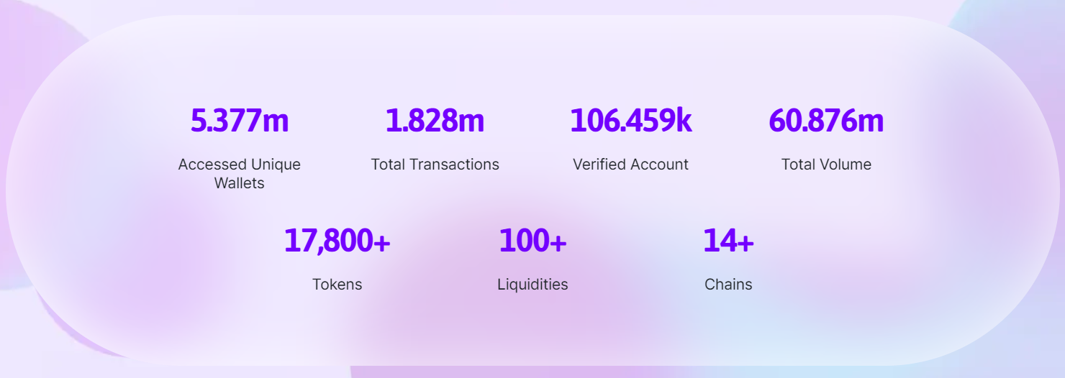Click the 1.828m transactions figure
The height and width of the screenshot is (378, 1065).
pos(435,121)
